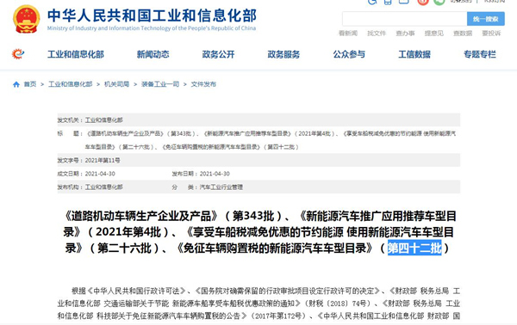
Task: Click 工业和信息化部 link beside 发文机关
Action: tap(104, 120)
